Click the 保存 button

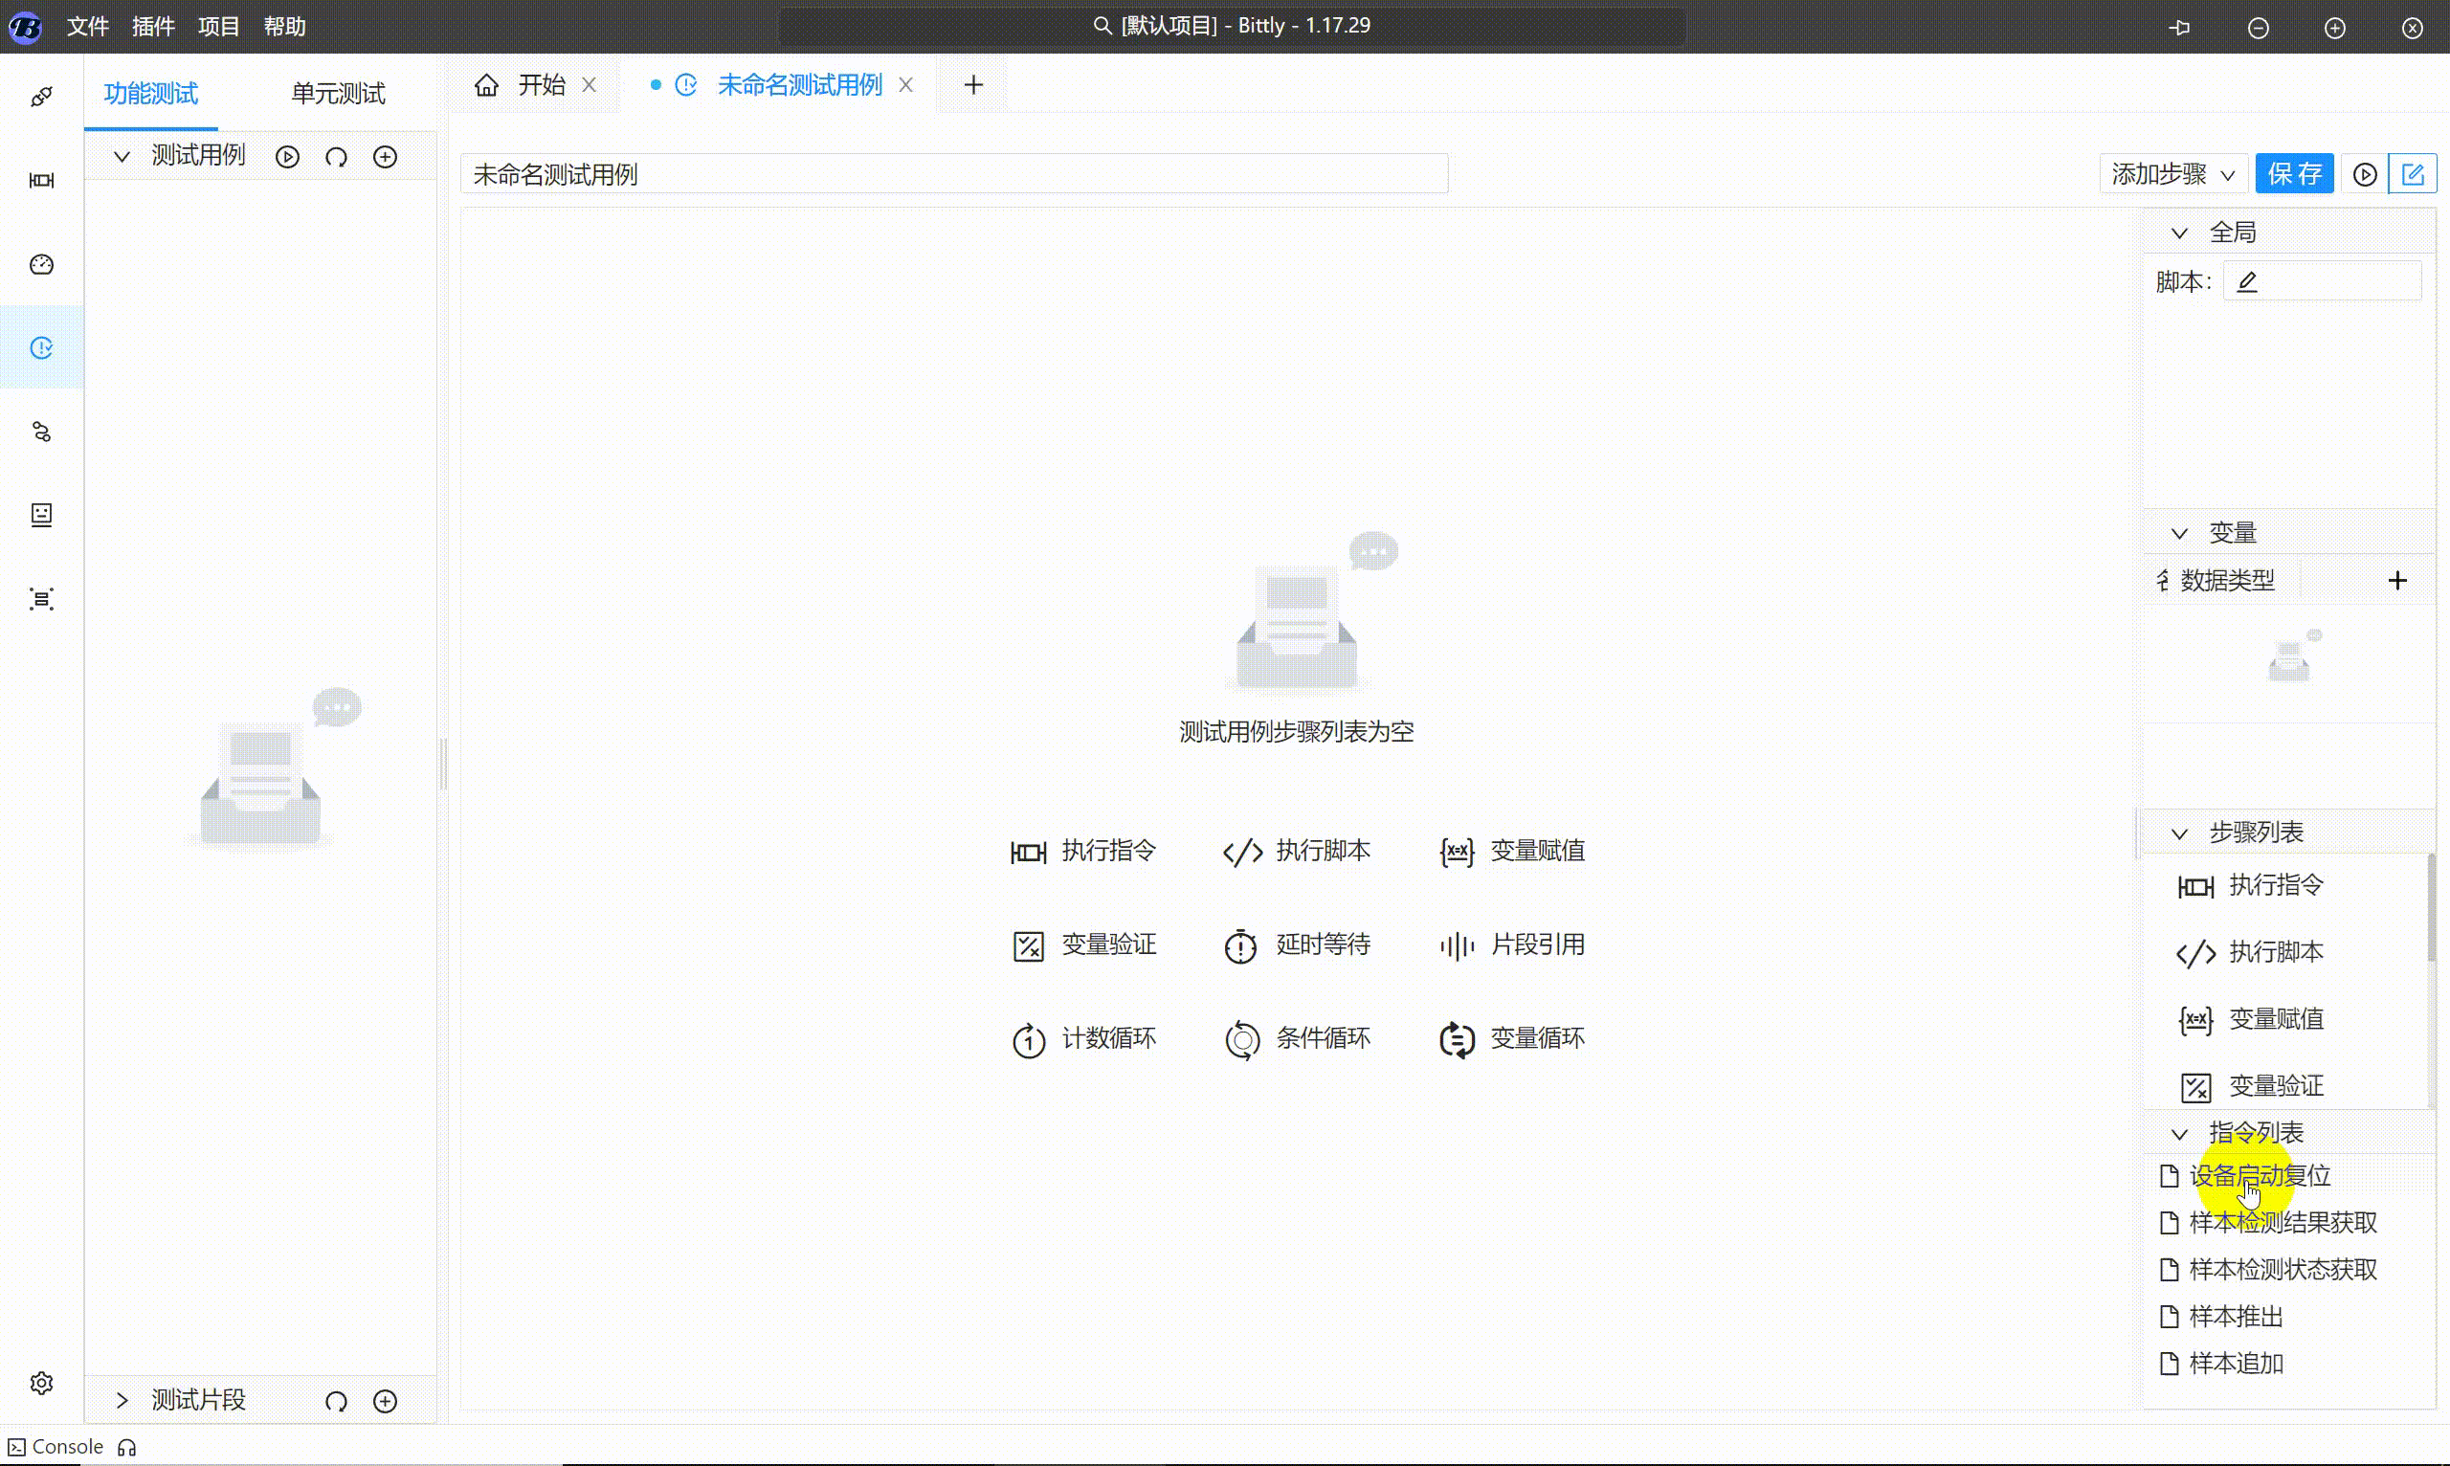[2294, 174]
